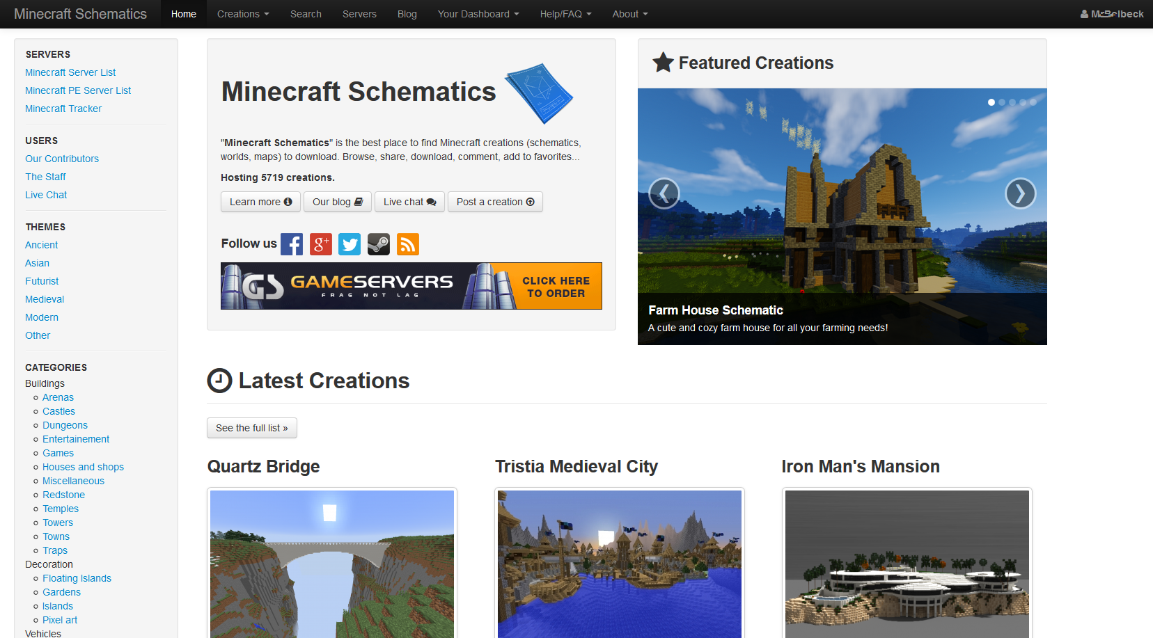Expand the About menu
1153x638 pixels.
click(629, 14)
